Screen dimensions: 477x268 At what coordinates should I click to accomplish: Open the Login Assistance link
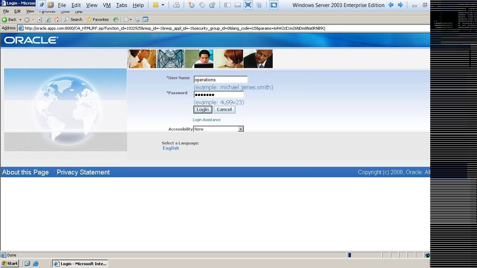click(x=206, y=120)
